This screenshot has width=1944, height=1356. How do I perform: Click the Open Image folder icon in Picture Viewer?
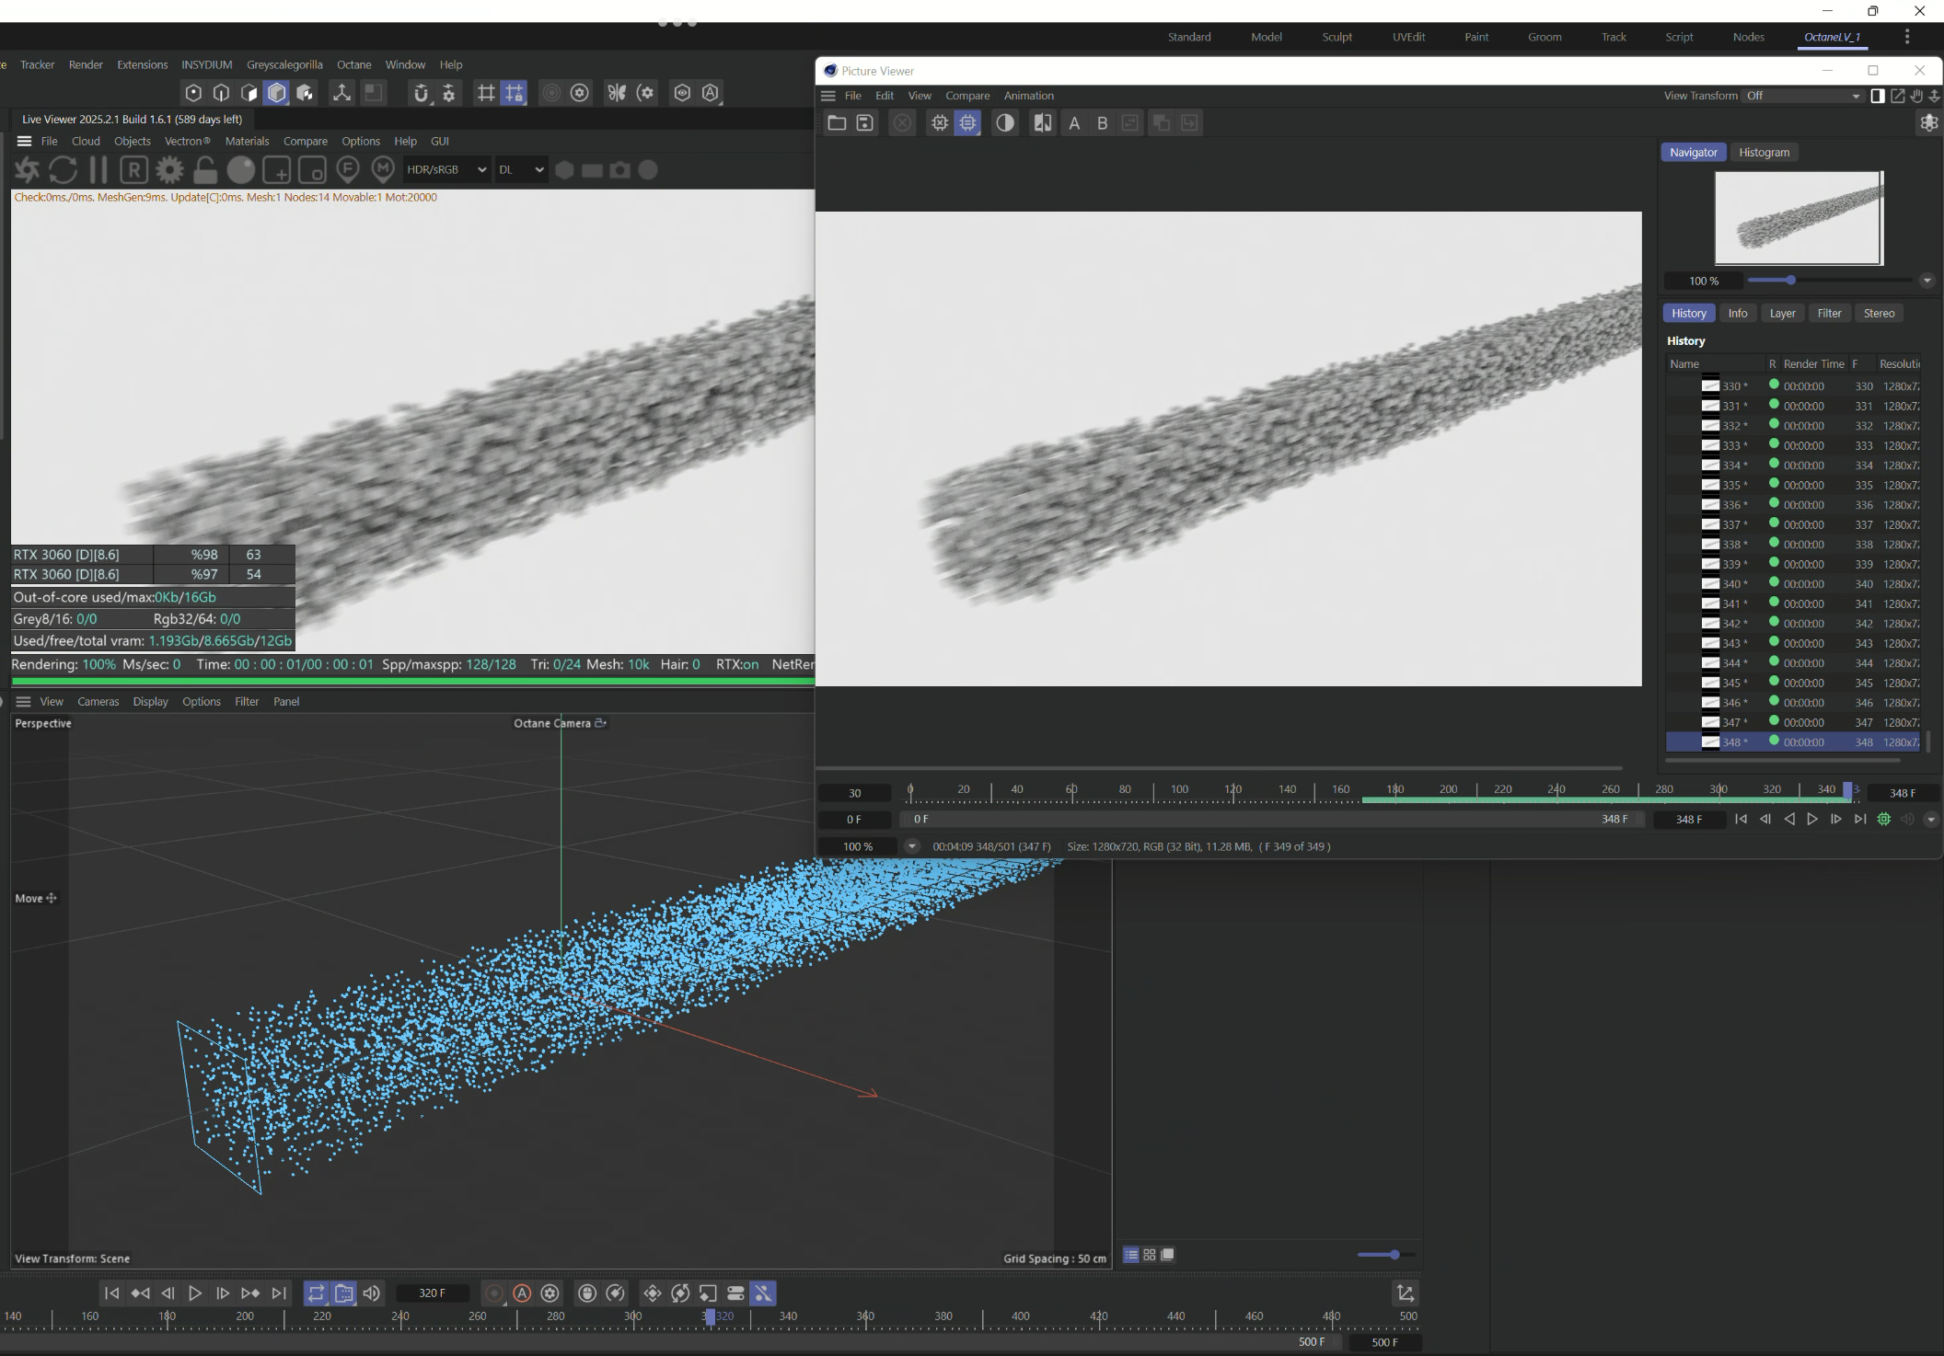[837, 123]
